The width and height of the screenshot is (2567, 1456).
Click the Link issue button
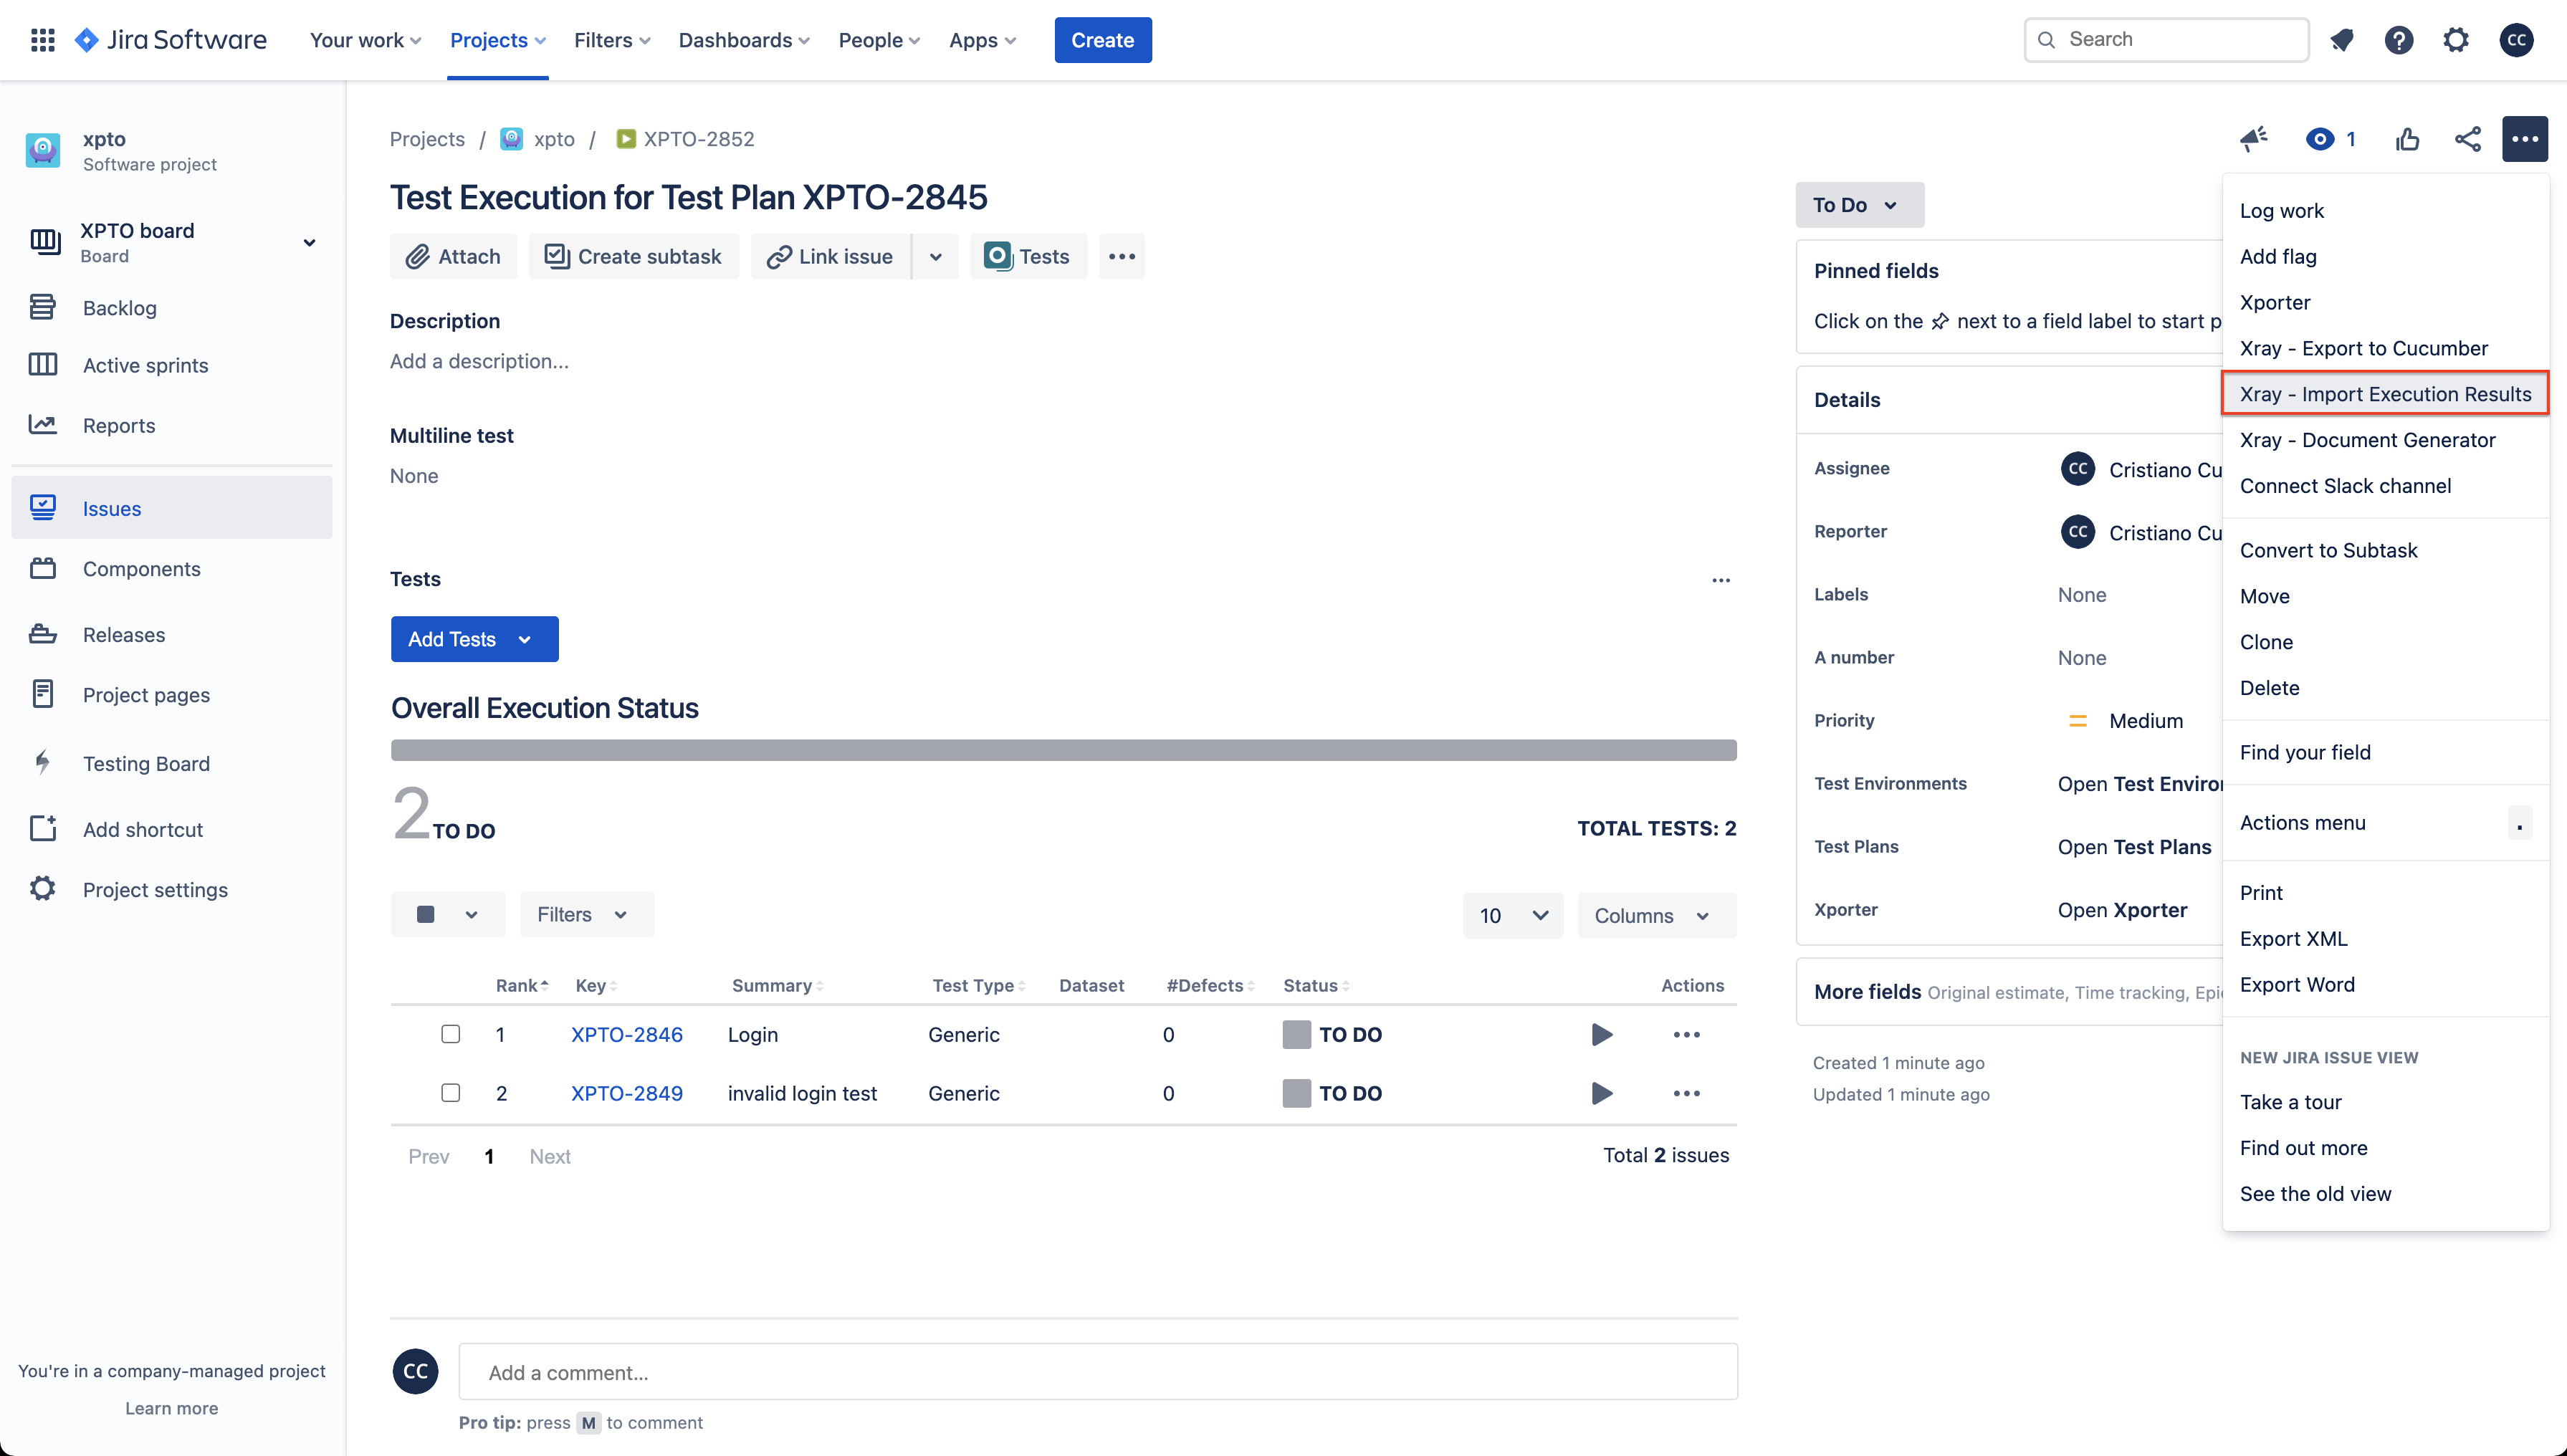[830, 257]
